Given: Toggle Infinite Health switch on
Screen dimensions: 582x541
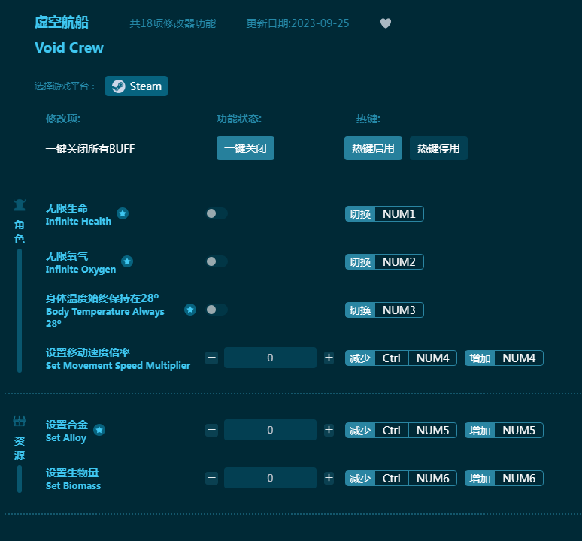Looking at the screenshot, I should pyautogui.click(x=217, y=213).
